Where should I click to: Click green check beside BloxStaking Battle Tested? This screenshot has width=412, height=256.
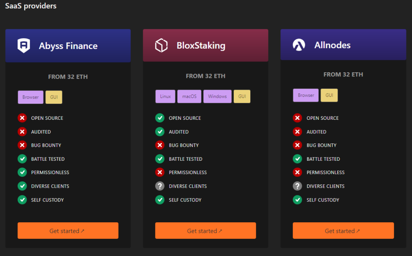tap(160, 159)
